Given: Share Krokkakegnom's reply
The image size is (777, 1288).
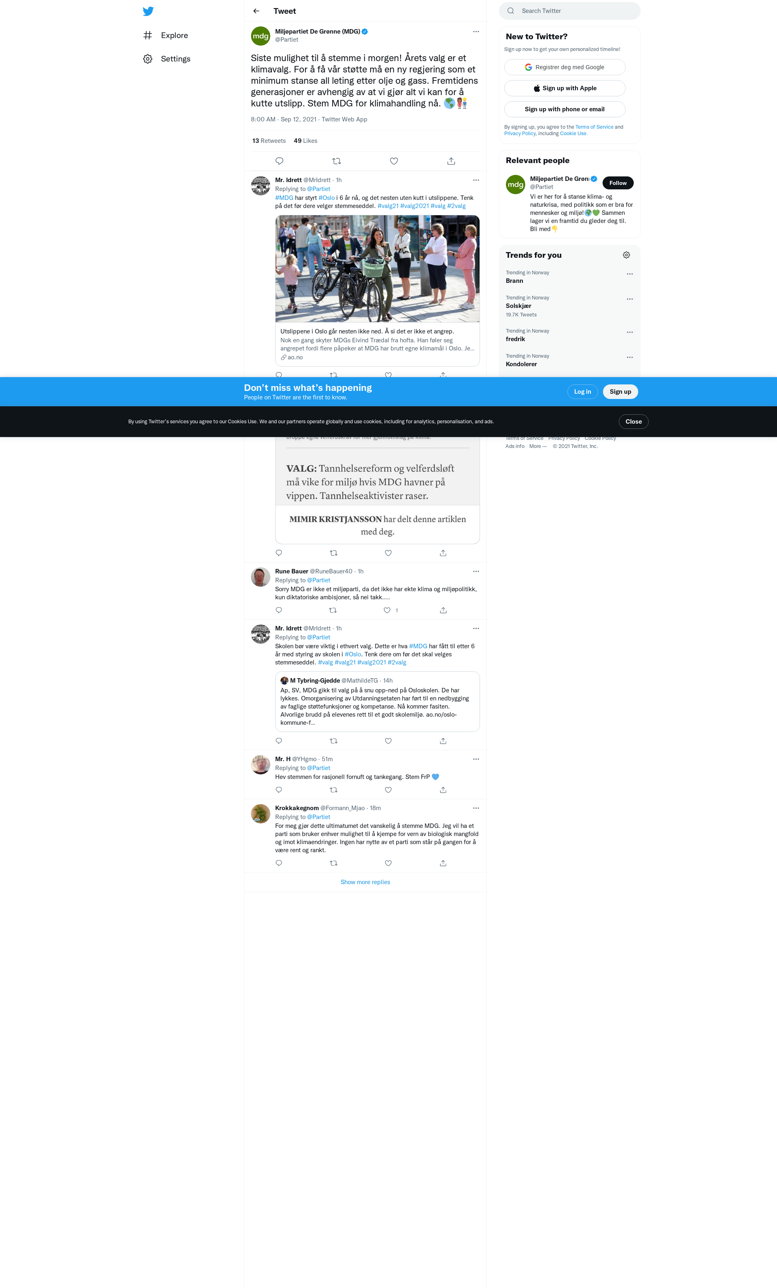Looking at the screenshot, I should click(443, 863).
